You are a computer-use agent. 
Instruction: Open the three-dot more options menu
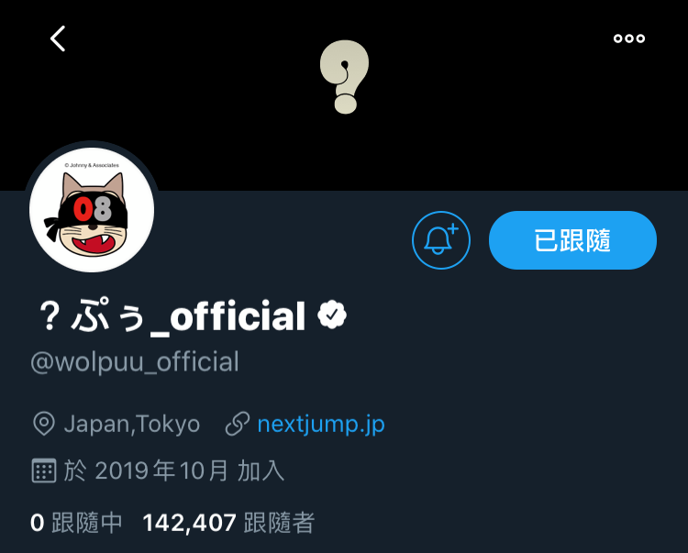coord(629,39)
